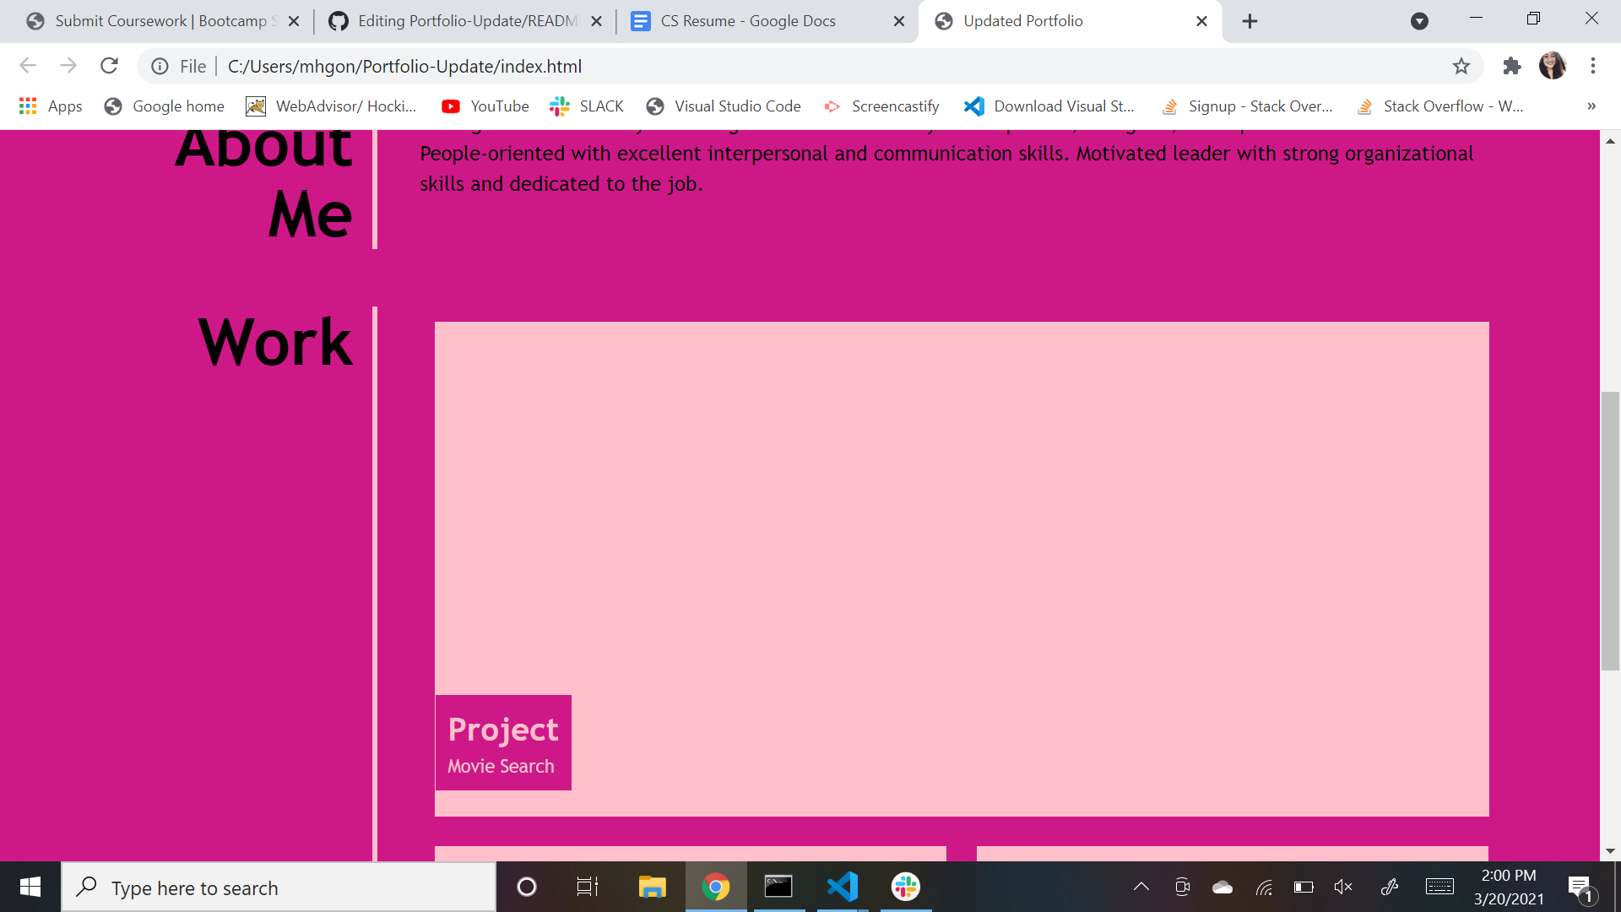Open the Screencastify bookmark
Viewport: 1621px width, 912px height.
pos(881,106)
